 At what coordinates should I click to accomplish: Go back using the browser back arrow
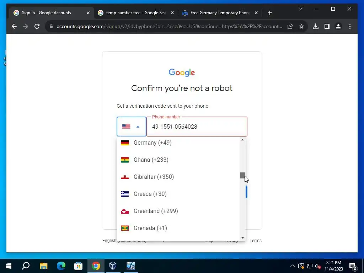coord(14,26)
